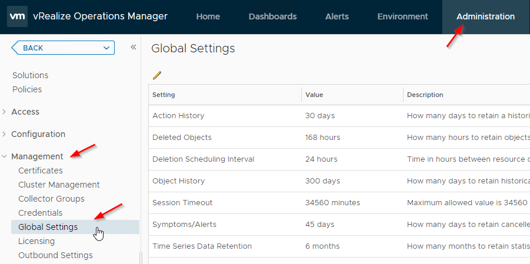Viewport: 530px width, 264px height.
Task: Select the Action History row
Action: [339, 116]
